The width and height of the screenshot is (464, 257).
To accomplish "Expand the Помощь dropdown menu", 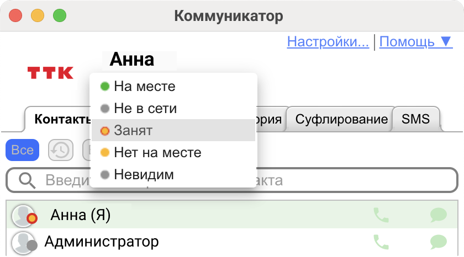I will [x=416, y=42].
